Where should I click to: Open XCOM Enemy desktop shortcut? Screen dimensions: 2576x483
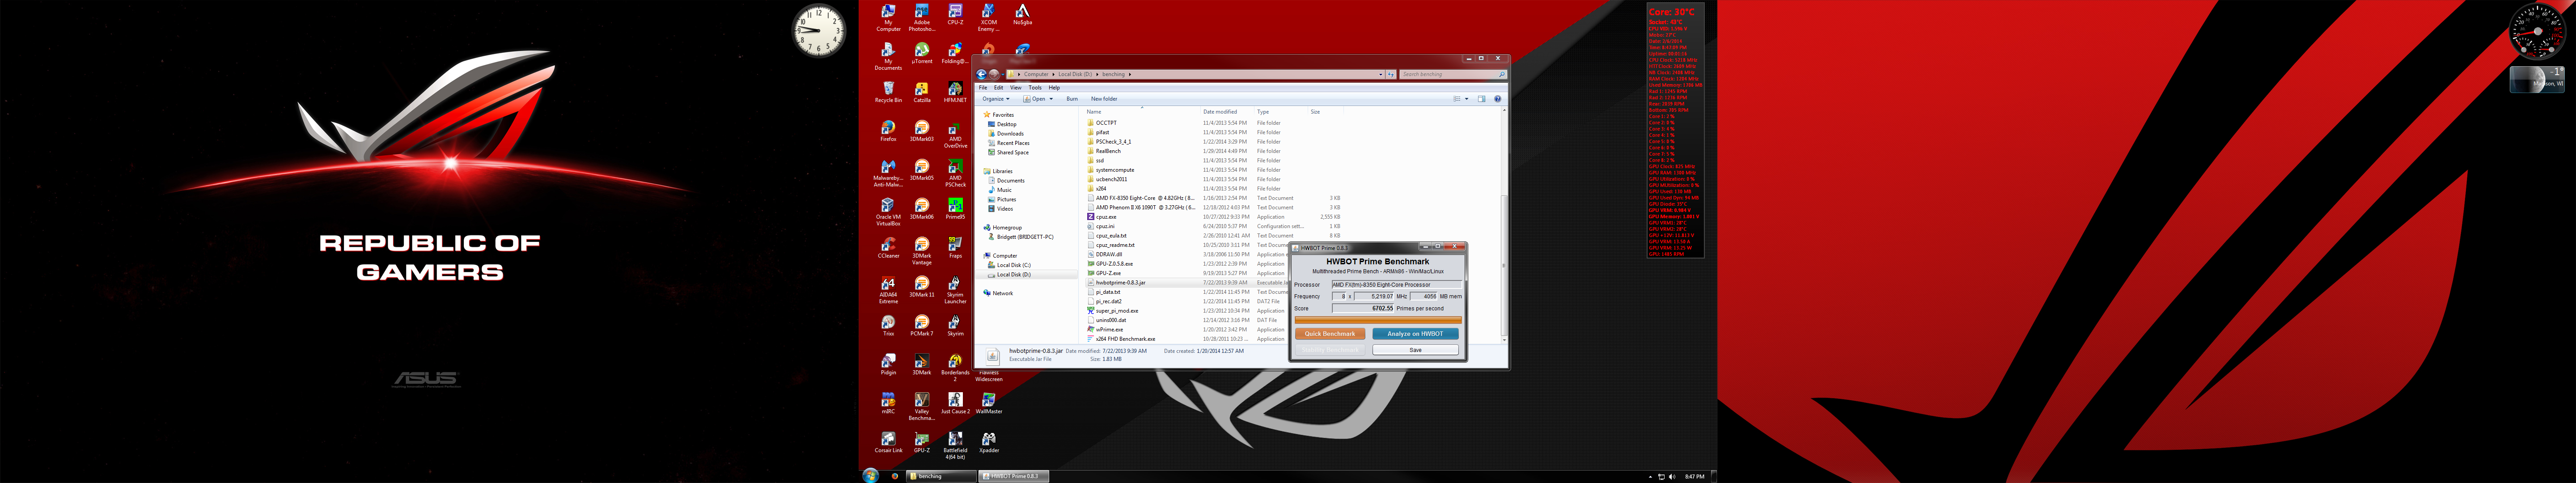tap(988, 18)
